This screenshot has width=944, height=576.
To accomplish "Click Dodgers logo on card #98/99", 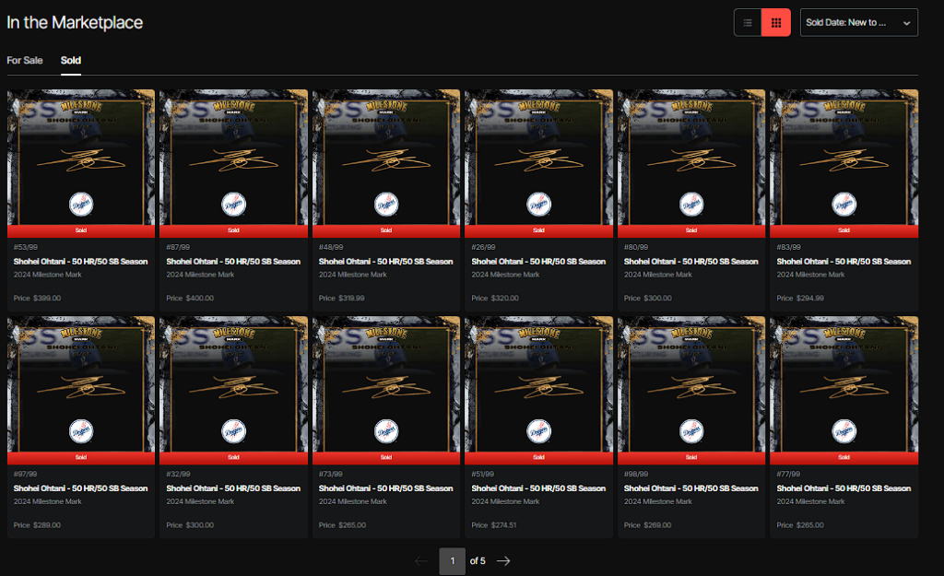I will 690,430.
